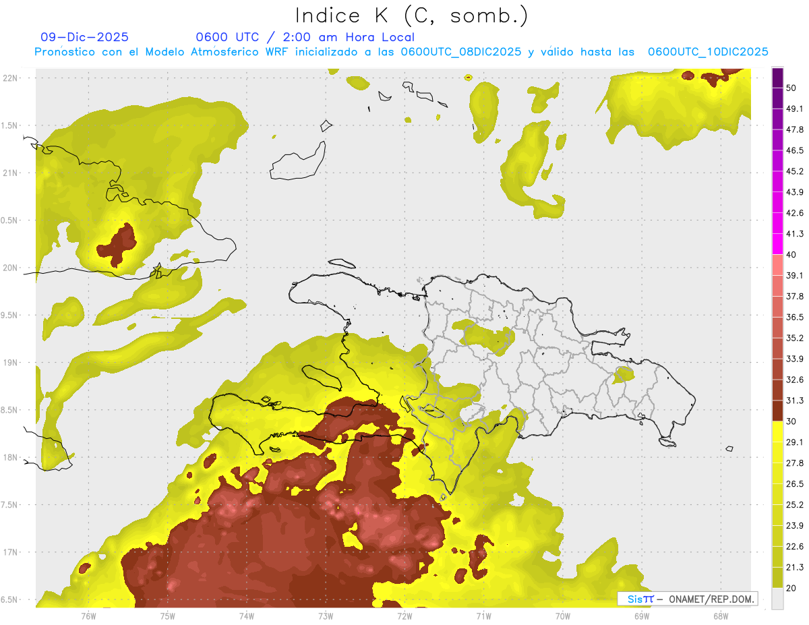809x625 pixels.
Task: Click the legend value 43.9
Action: [x=794, y=192]
